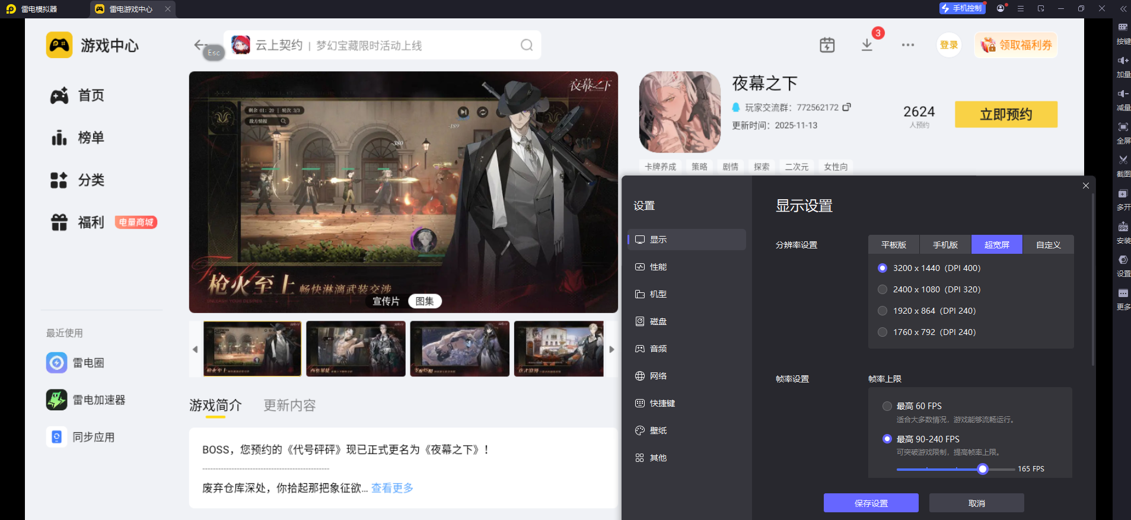Open the three-dot more menu in header
The width and height of the screenshot is (1131, 520).
click(908, 45)
